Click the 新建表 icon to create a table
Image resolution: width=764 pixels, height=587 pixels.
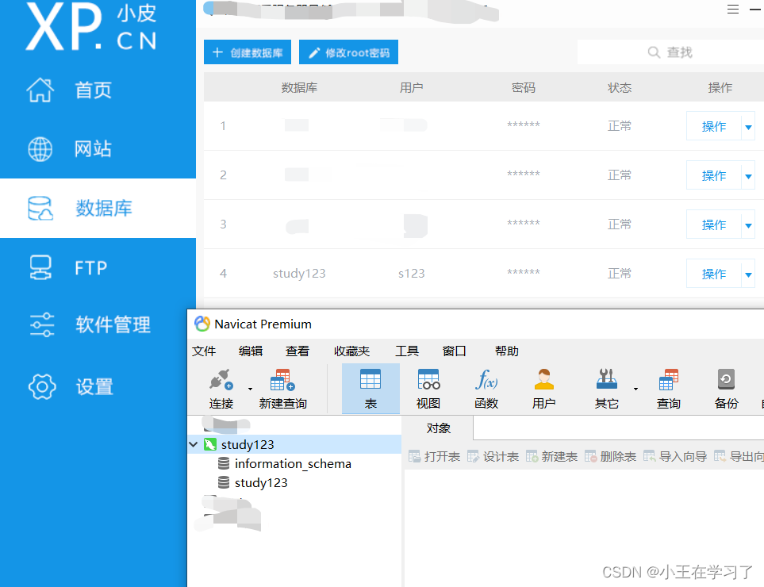pyautogui.click(x=551, y=456)
